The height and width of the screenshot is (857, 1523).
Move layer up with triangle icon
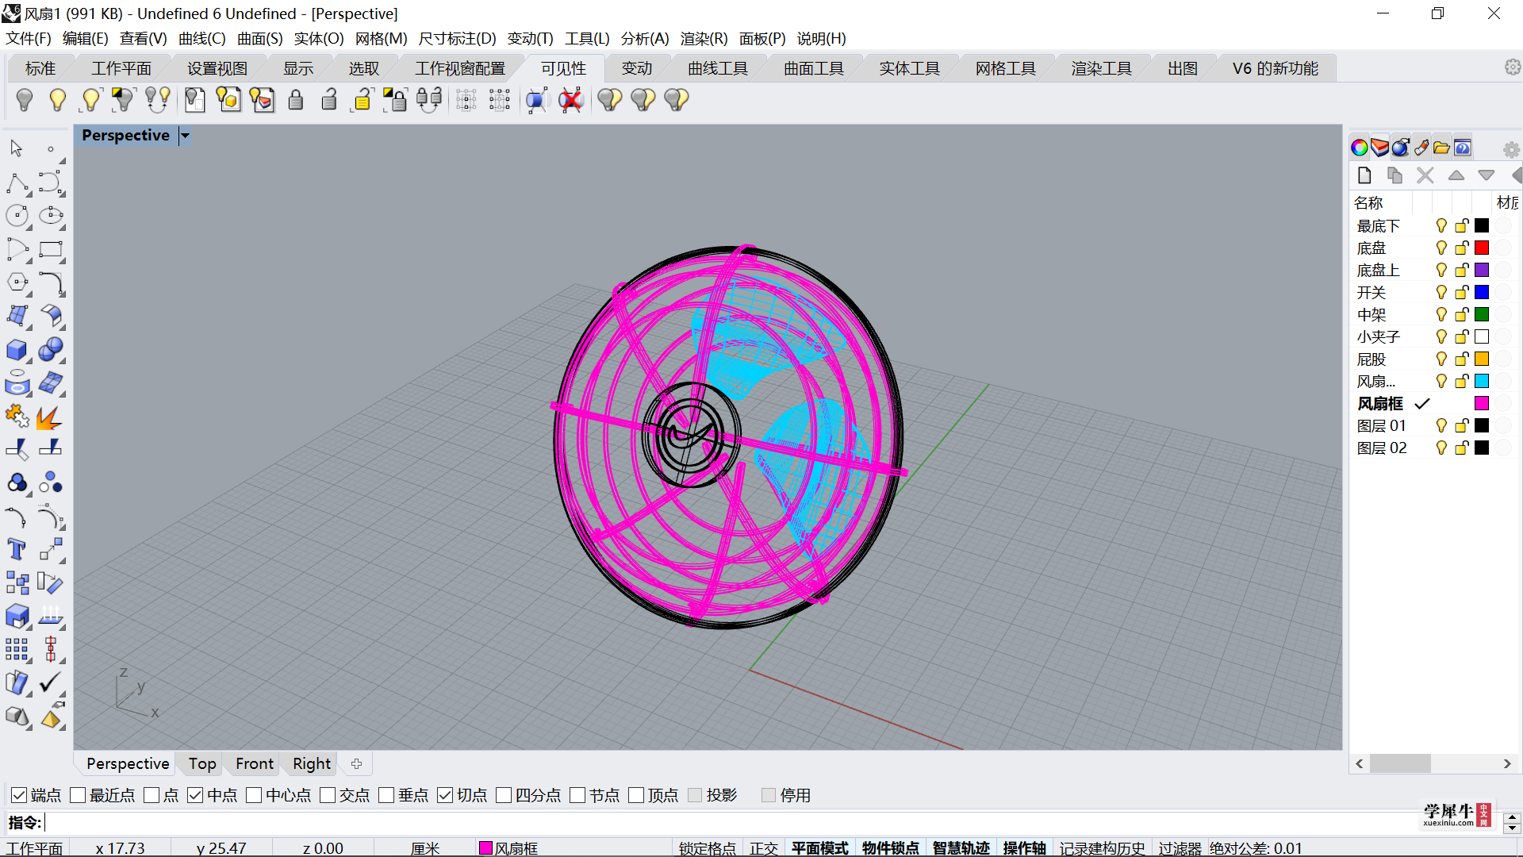(x=1456, y=175)
